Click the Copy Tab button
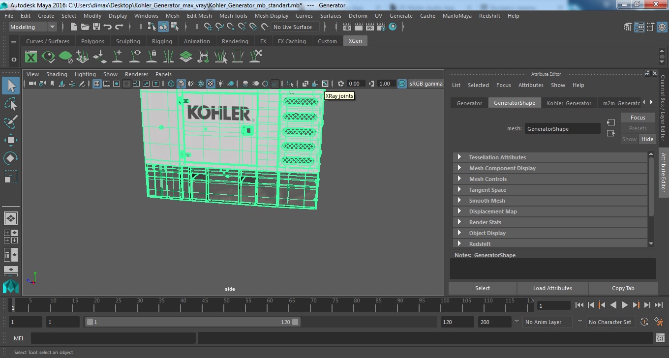Image resolution: width=669 pixels, height=358 pixels. pyautogui.click(x=623, y=288)
